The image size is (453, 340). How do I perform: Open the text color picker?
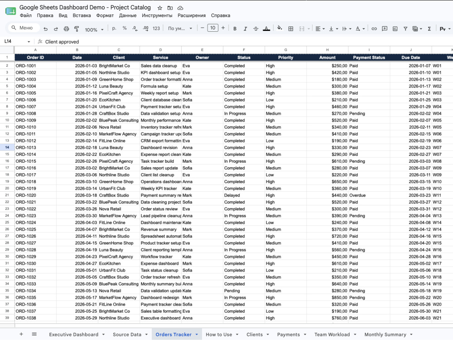pyautogui.click(x=266, y=29)
